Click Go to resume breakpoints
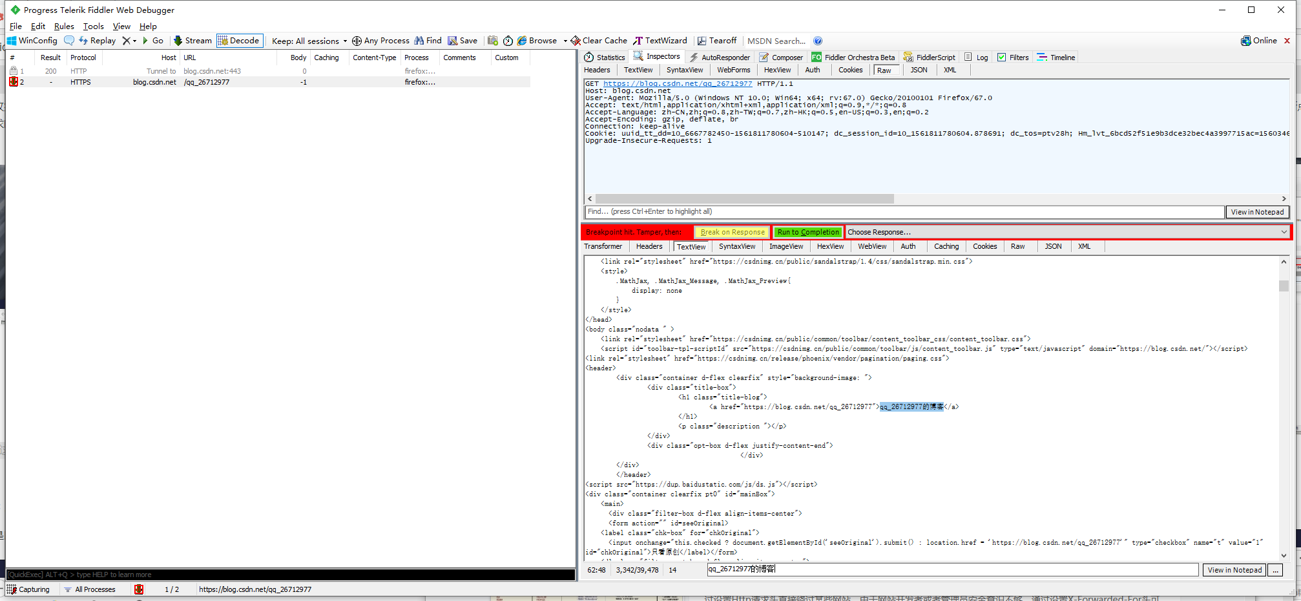Viewport: 1301px width, 601px height. 153,41
